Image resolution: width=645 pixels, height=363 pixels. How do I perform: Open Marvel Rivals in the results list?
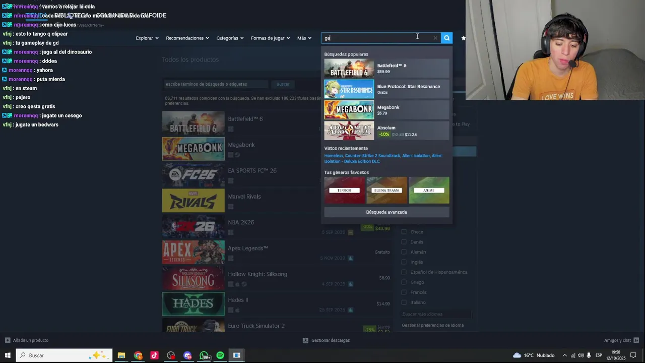click(x=276, y=200)
